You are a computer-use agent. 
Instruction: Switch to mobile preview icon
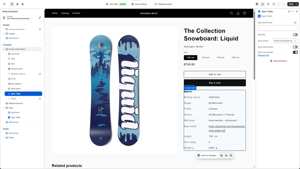click(268, 4)
